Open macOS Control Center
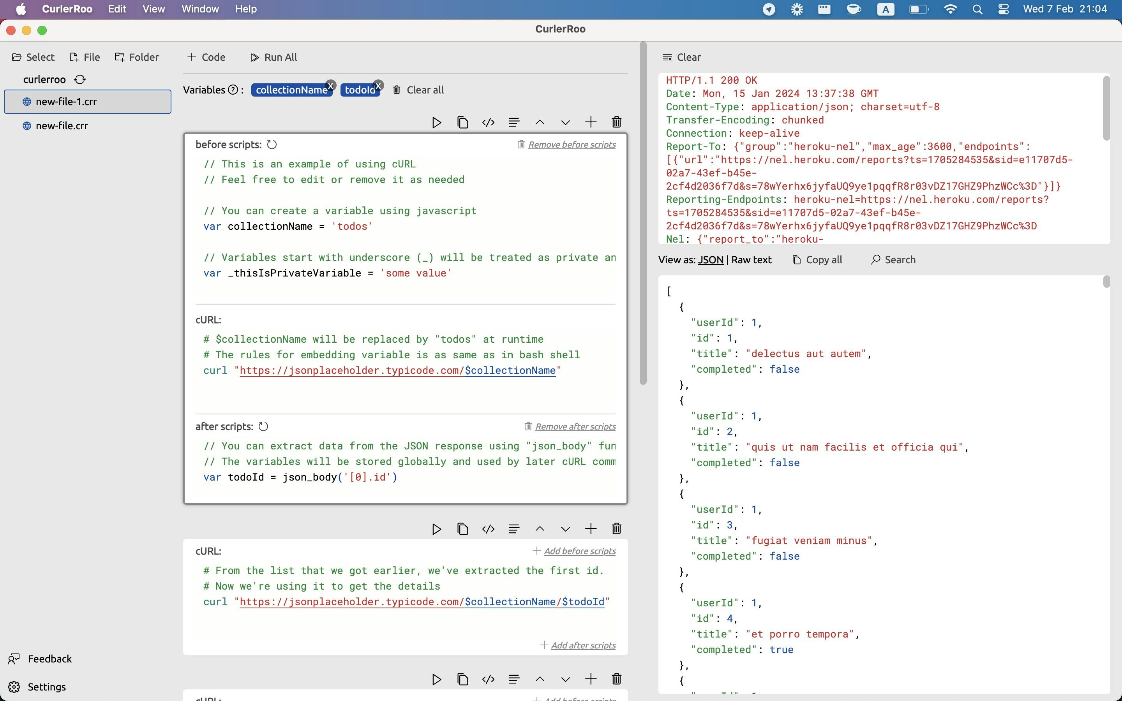The image size is (1122, 701). pyautogui.click(x=1003, y=9)
